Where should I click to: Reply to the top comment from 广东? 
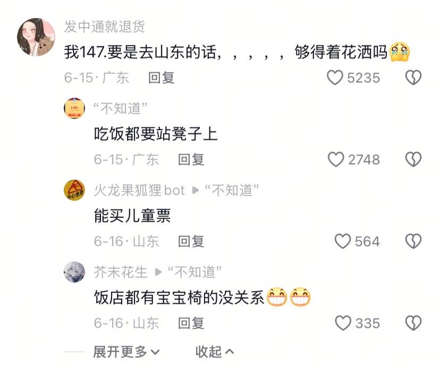[162, 78]
